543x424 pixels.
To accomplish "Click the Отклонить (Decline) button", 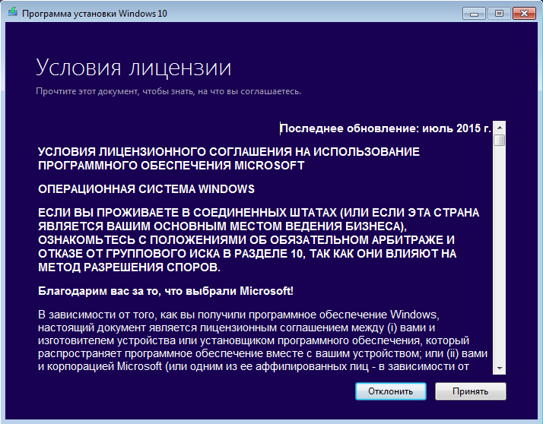I will [391, 391].
